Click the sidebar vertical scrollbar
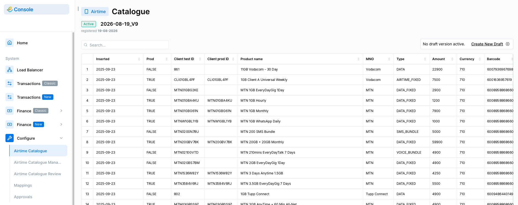The height and width of the screenshot is (205, 518). click(73, 118)
